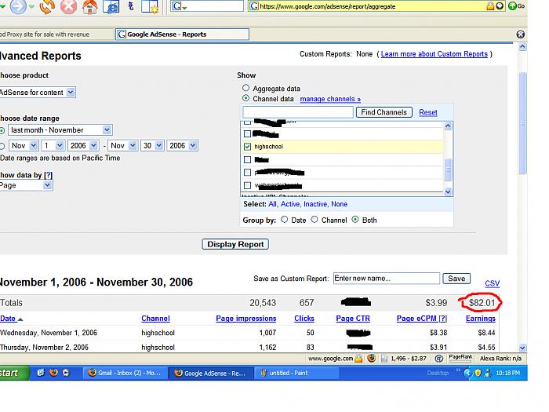Group by Channel radio button
The height and width of the screenshot is (412, 549).
pyautogui.click(x=314, y=219)
